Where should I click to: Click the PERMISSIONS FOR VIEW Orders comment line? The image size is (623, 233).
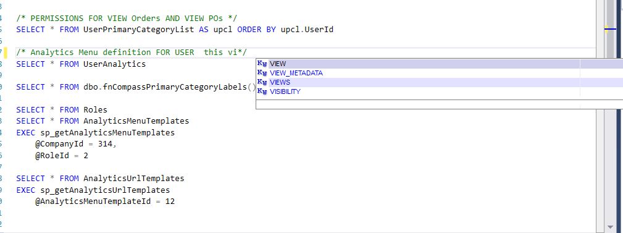pos(127,19)
